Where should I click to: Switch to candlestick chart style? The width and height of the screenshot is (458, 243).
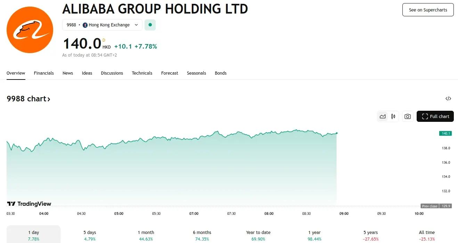tap(393, 117)
